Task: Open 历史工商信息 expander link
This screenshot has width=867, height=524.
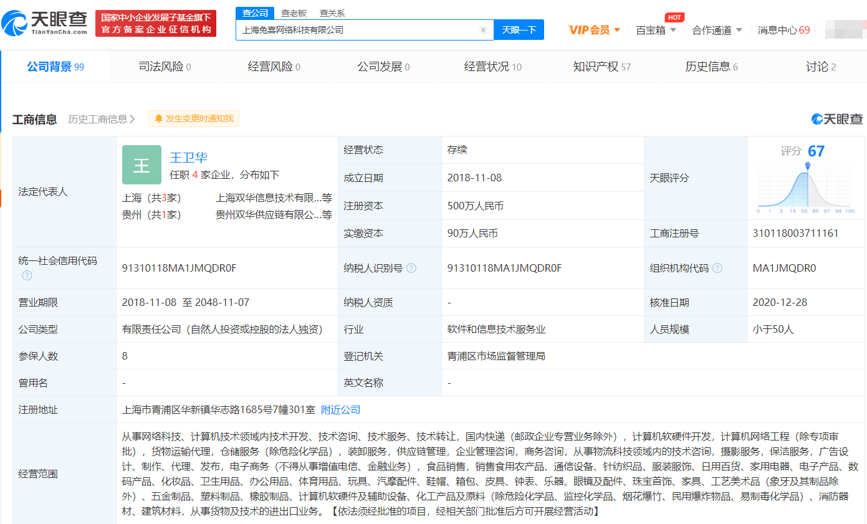Action: click(x=102, y=119)
